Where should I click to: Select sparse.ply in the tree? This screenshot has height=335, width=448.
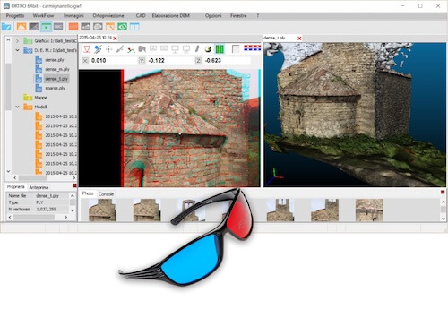tap(56, 89)
